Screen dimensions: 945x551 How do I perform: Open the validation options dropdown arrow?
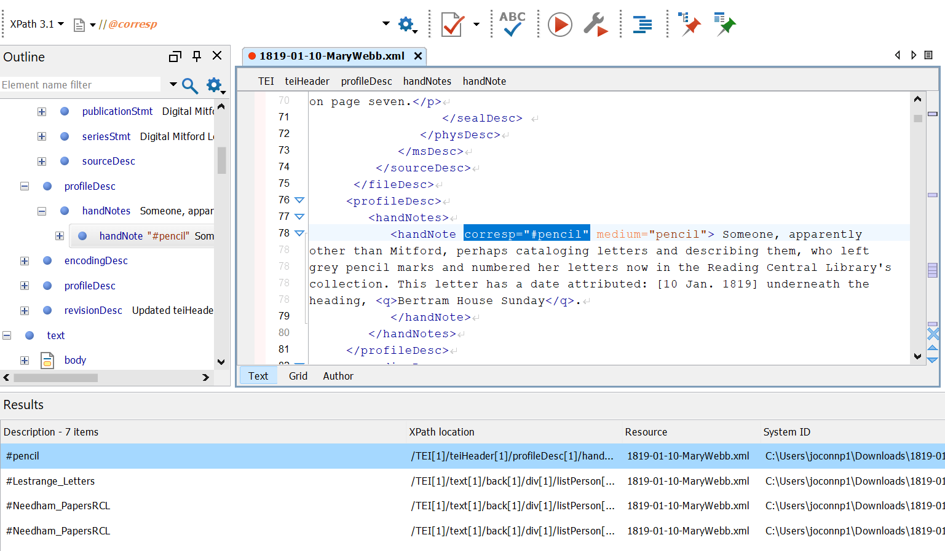pyautogui.click(x=476, y=25)
